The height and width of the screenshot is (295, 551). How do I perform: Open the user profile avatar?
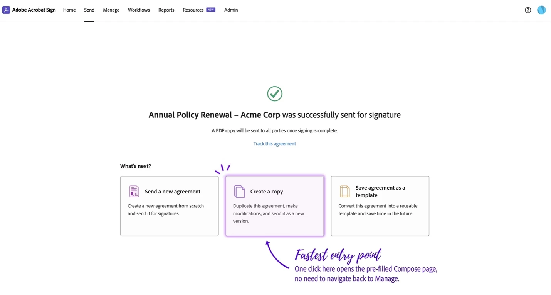coord(541,10)
